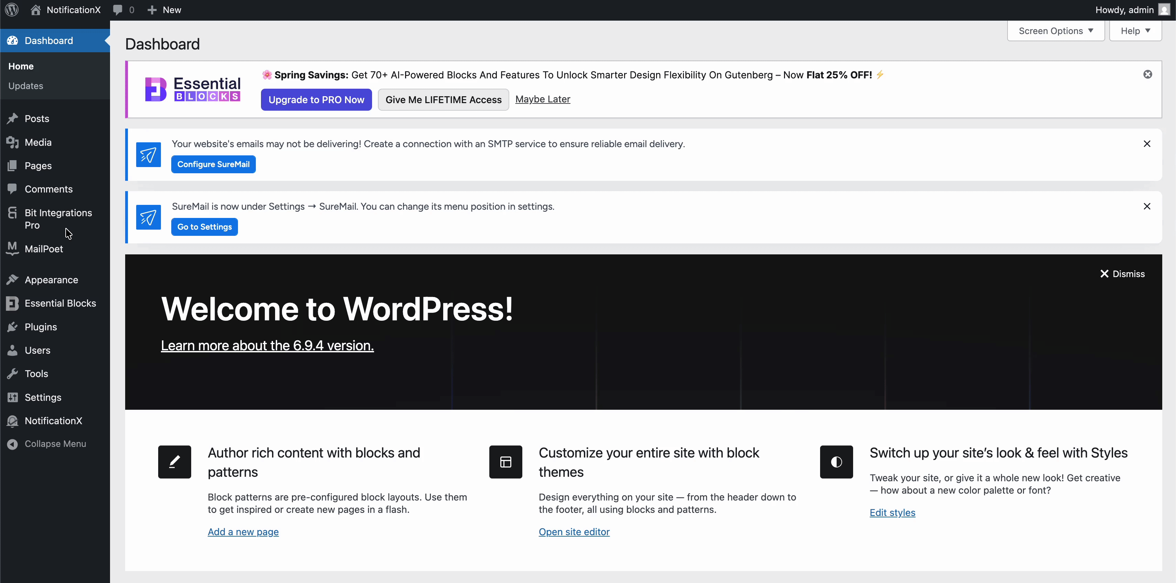Close the SMTP email delivery notice
Screen dimensions: 1176x583
point(1146,144)
